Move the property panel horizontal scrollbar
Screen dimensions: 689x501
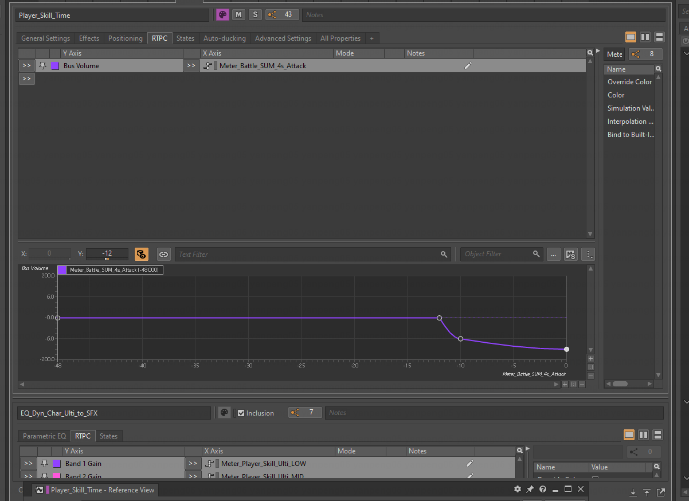click(x=620, y=384)
